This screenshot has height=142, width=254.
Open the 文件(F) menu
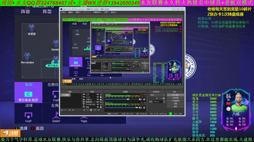(x=64, y=12)
